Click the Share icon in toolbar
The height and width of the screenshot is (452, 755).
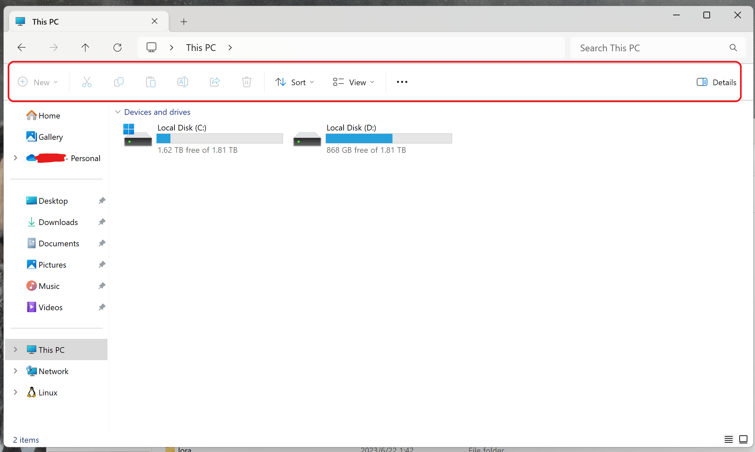(x=215, y=82)
